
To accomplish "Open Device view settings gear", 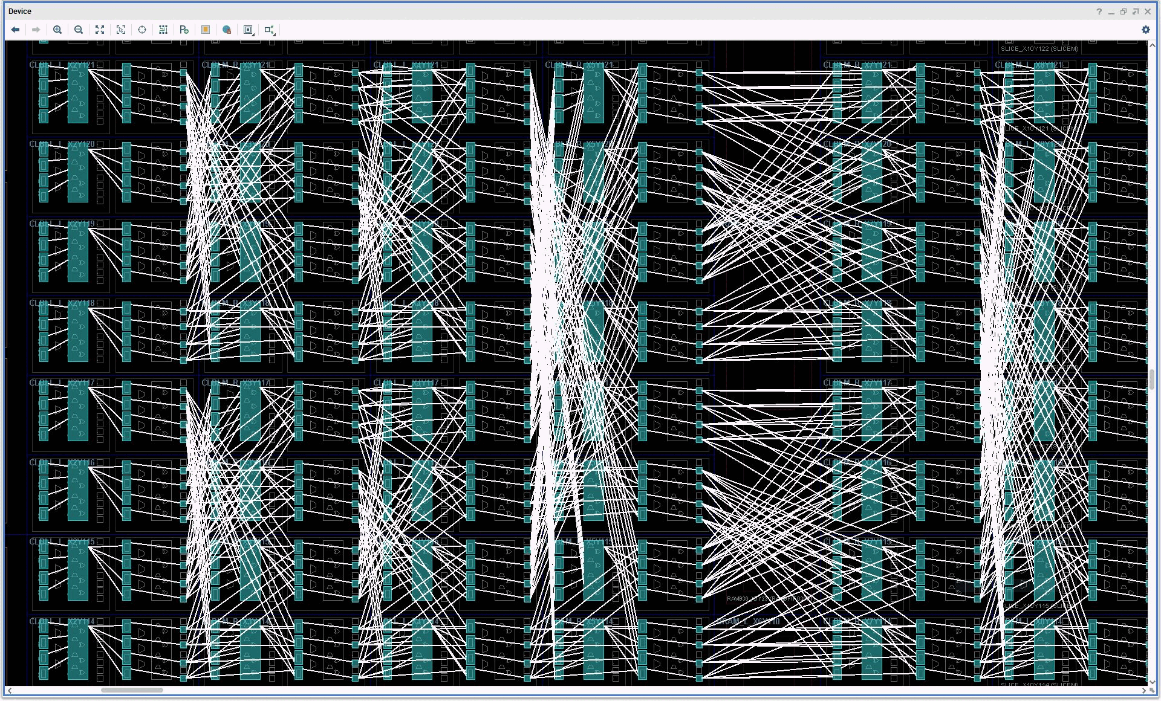I will 1145,30.
